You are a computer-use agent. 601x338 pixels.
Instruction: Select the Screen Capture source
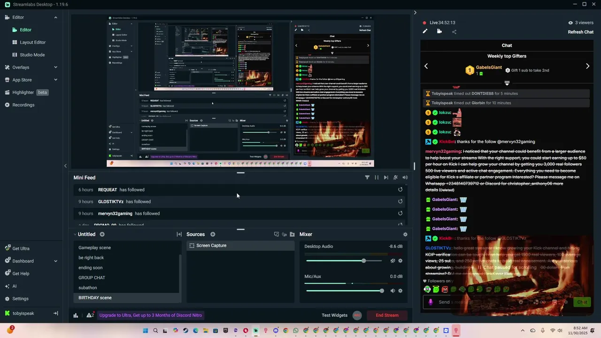240,246
